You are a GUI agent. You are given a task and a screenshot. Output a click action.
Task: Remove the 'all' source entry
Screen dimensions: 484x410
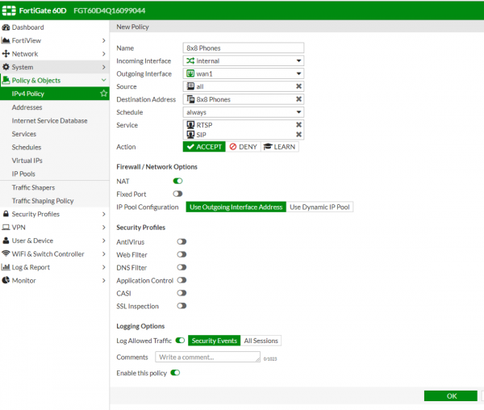298,86
